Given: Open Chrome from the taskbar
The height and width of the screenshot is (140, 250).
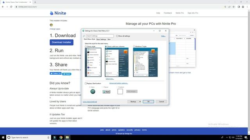Looking at the screenshot, I should (61, 137).
